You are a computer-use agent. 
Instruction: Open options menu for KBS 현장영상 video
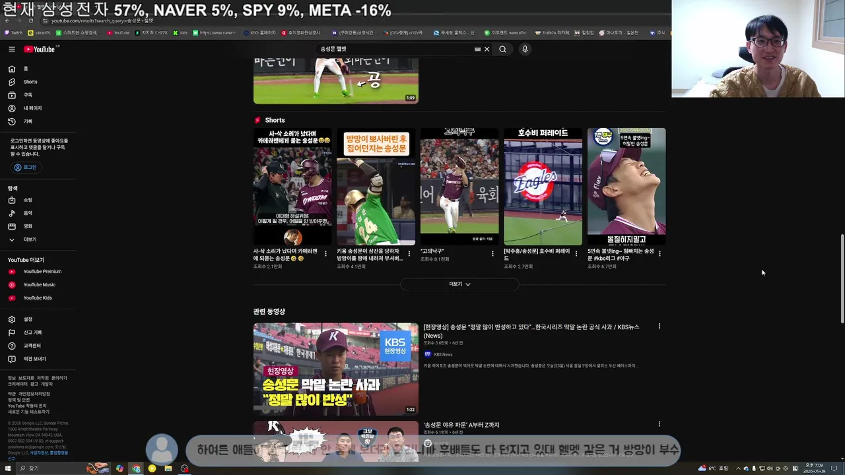[x=659, y=327]
